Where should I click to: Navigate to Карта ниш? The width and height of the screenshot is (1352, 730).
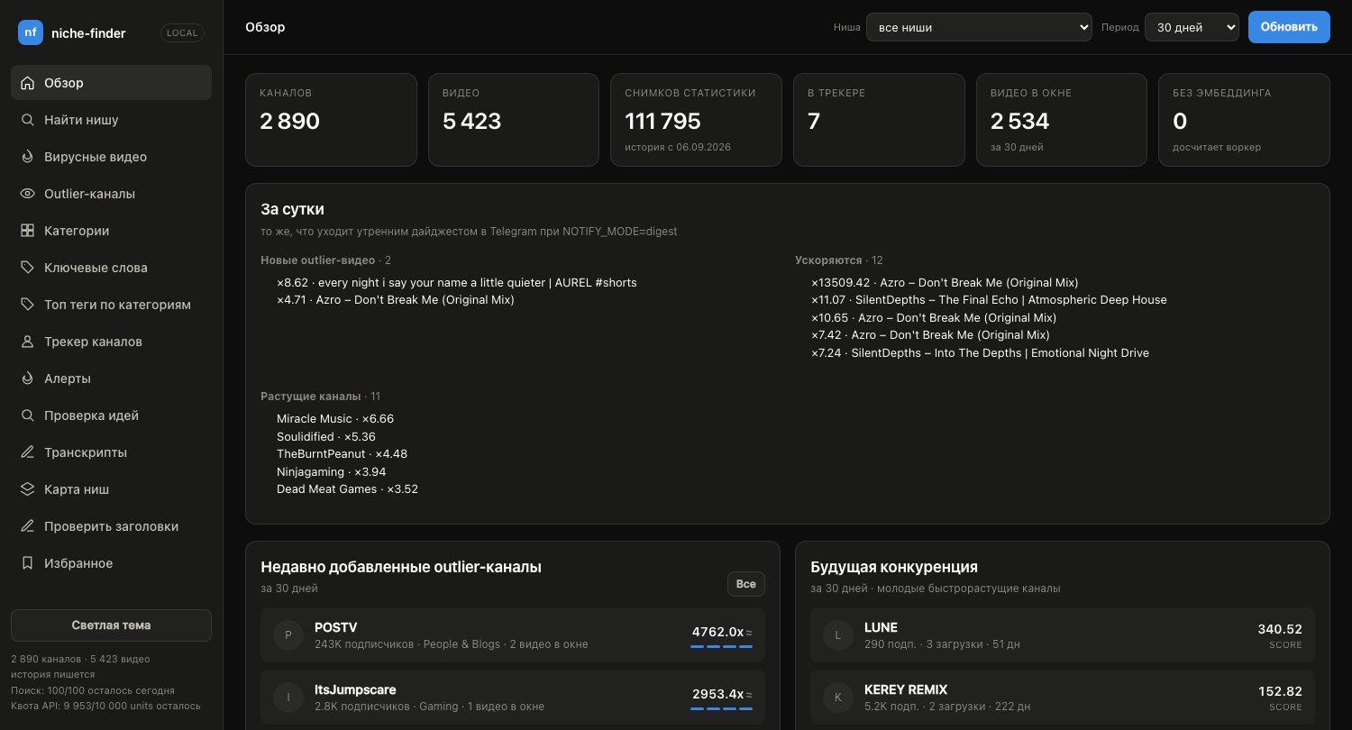click(111, 489)
